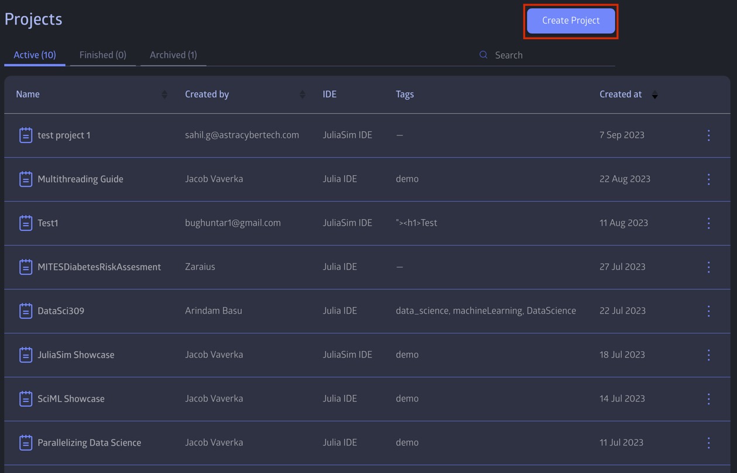
Task: Toggle Created at sort arrow
Action: coord(655,94)
